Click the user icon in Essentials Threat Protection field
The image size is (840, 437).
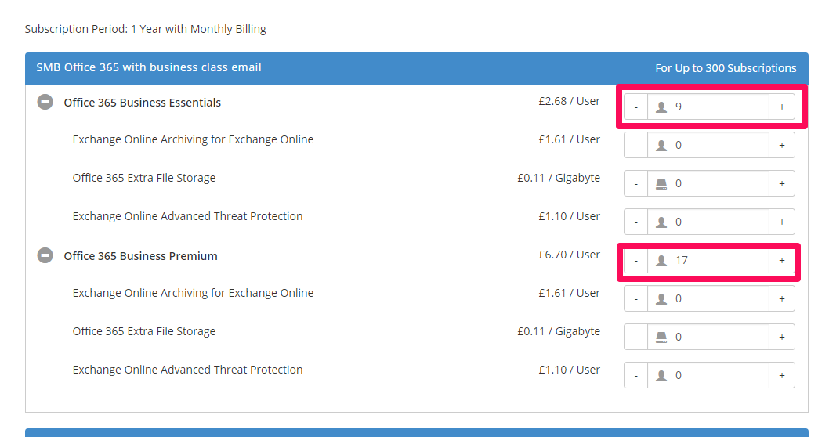click(x=661, y=222)
